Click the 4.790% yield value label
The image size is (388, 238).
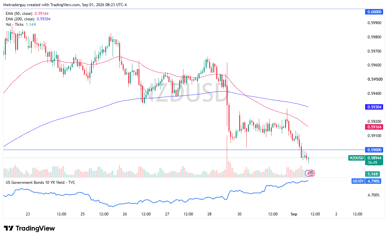(374, 181)
